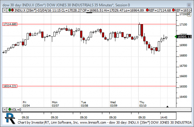This screenshot has height=127, width=194.
Task: Click the Lo=16964.89 low value
Action: (x=134, y=10)
